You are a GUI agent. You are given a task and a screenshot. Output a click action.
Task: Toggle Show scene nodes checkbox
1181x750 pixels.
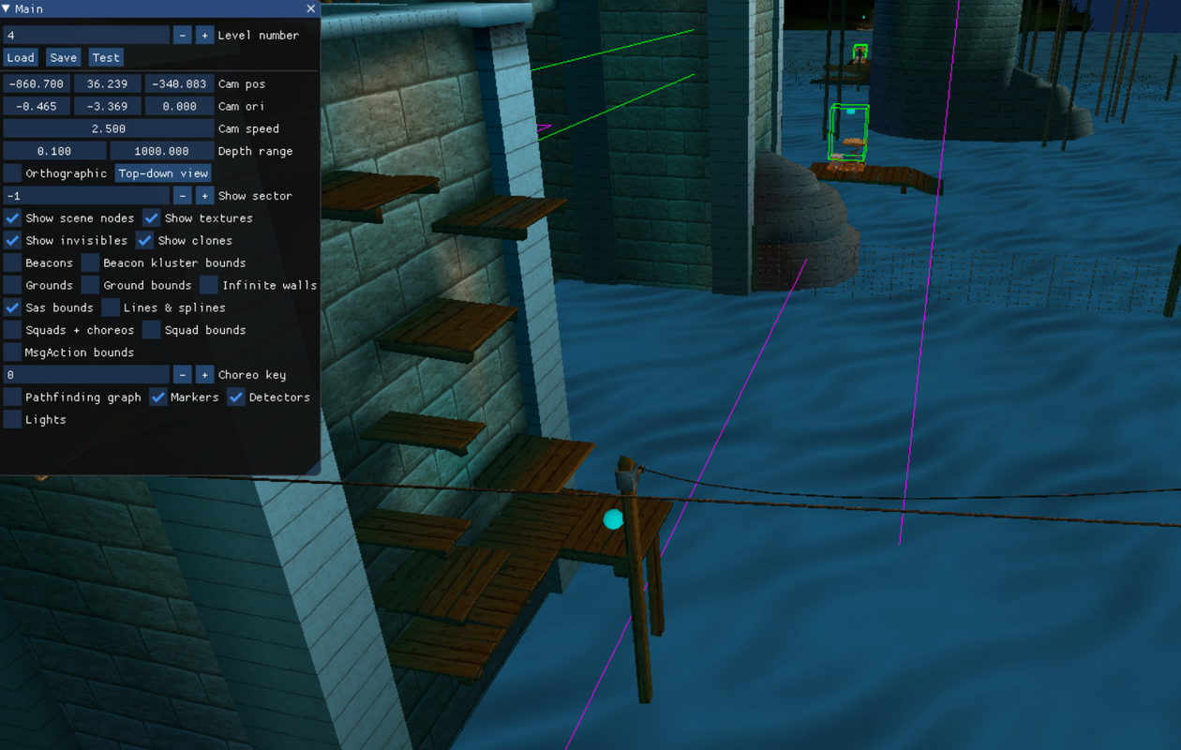coord(13,218)
